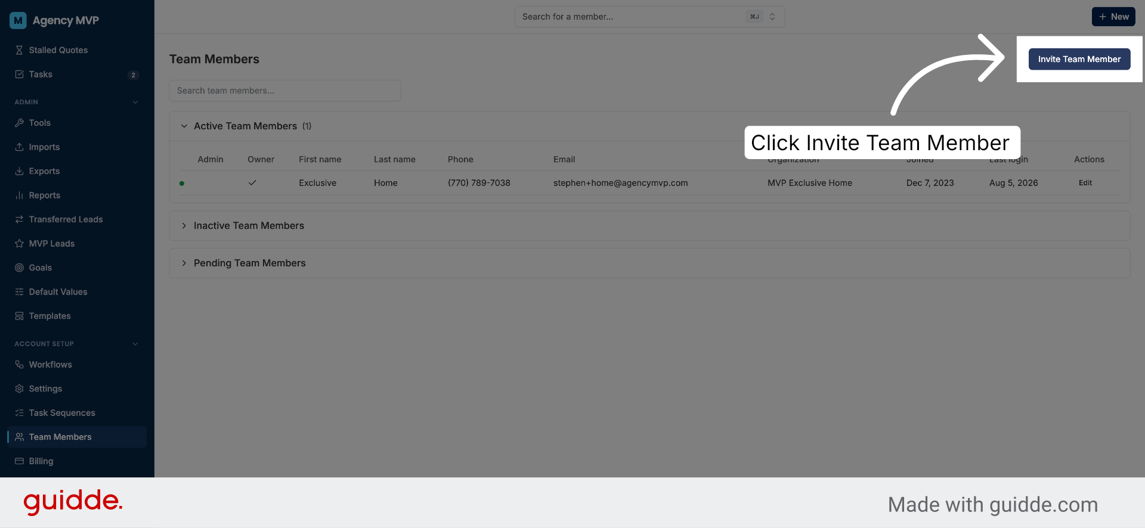
Task: Click the Task Sequences list icon
Action: pos(19,413)
